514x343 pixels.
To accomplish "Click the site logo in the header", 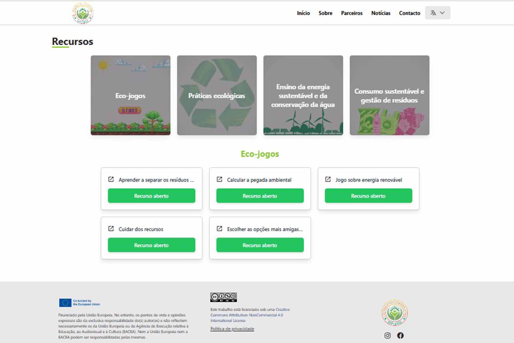I will point(82,13).
